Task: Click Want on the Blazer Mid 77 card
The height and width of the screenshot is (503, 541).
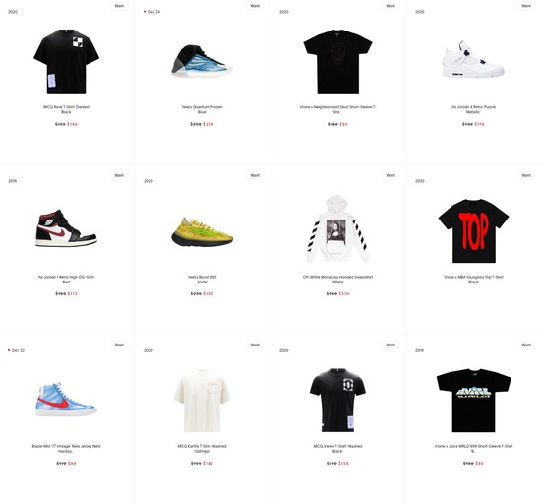Action: 119,345
